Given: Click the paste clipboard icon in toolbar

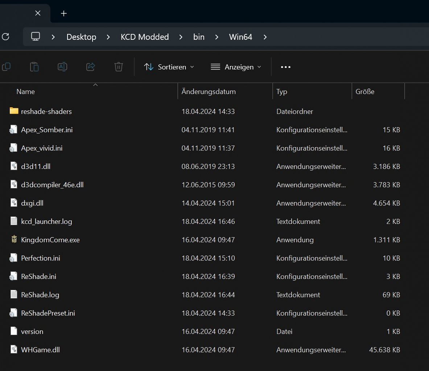Looking at the screenshot, I should click(34, 67).
